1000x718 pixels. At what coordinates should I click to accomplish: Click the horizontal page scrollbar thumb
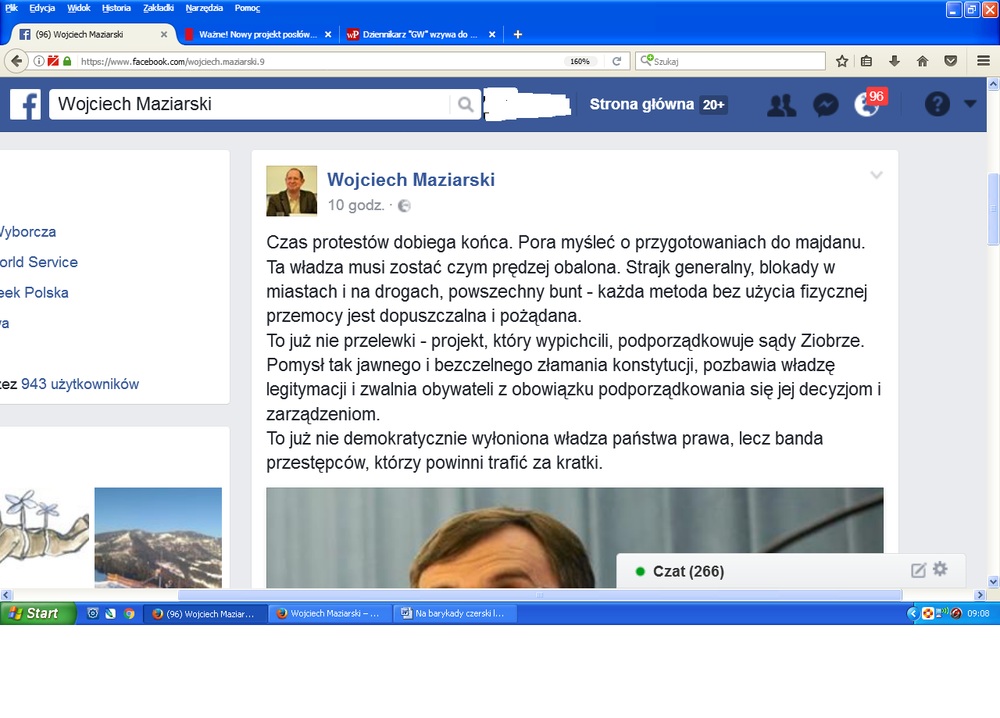[x=540, y=595]
